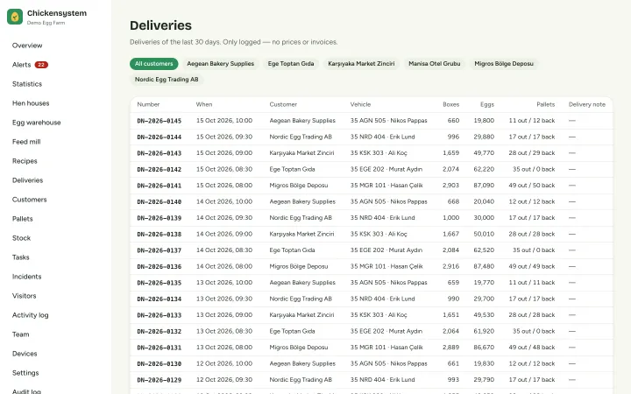
Task: Open Pallets section
Action: (x=23, y=219)
